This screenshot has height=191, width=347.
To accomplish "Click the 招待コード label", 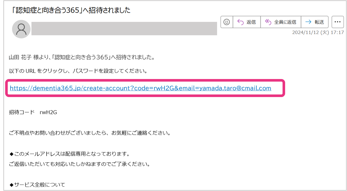I will pos(21,112).
